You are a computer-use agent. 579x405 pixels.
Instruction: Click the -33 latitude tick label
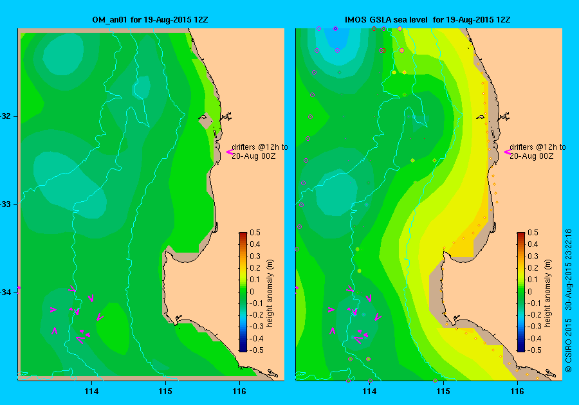(x=6, y=204)
